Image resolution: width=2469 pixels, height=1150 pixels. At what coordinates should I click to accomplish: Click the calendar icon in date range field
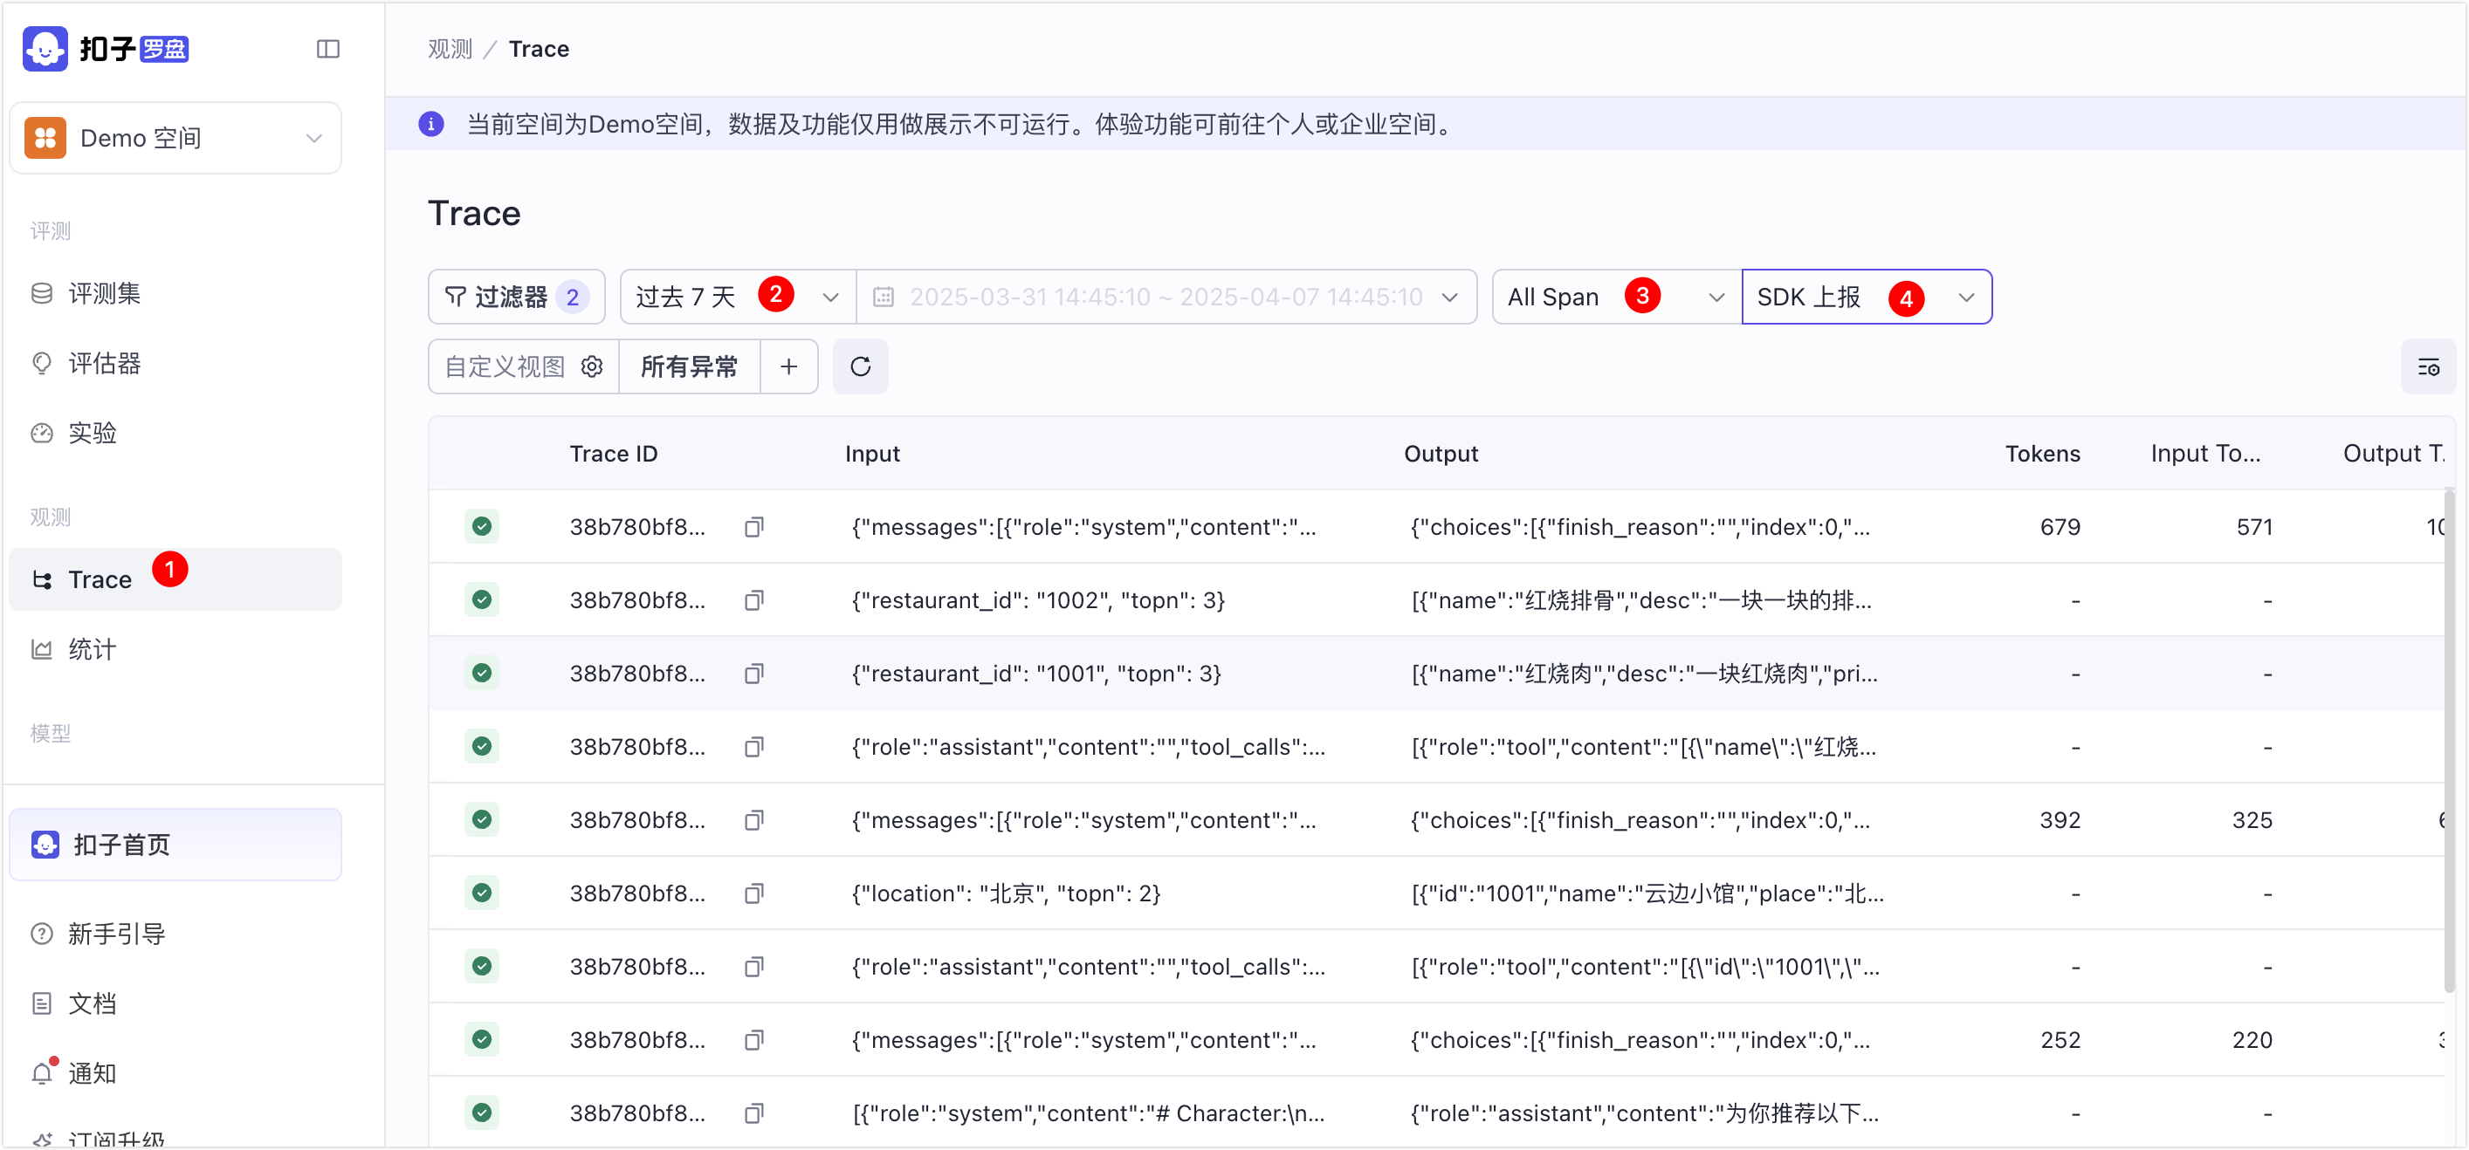pyautogui.click(x=884, y=297)
